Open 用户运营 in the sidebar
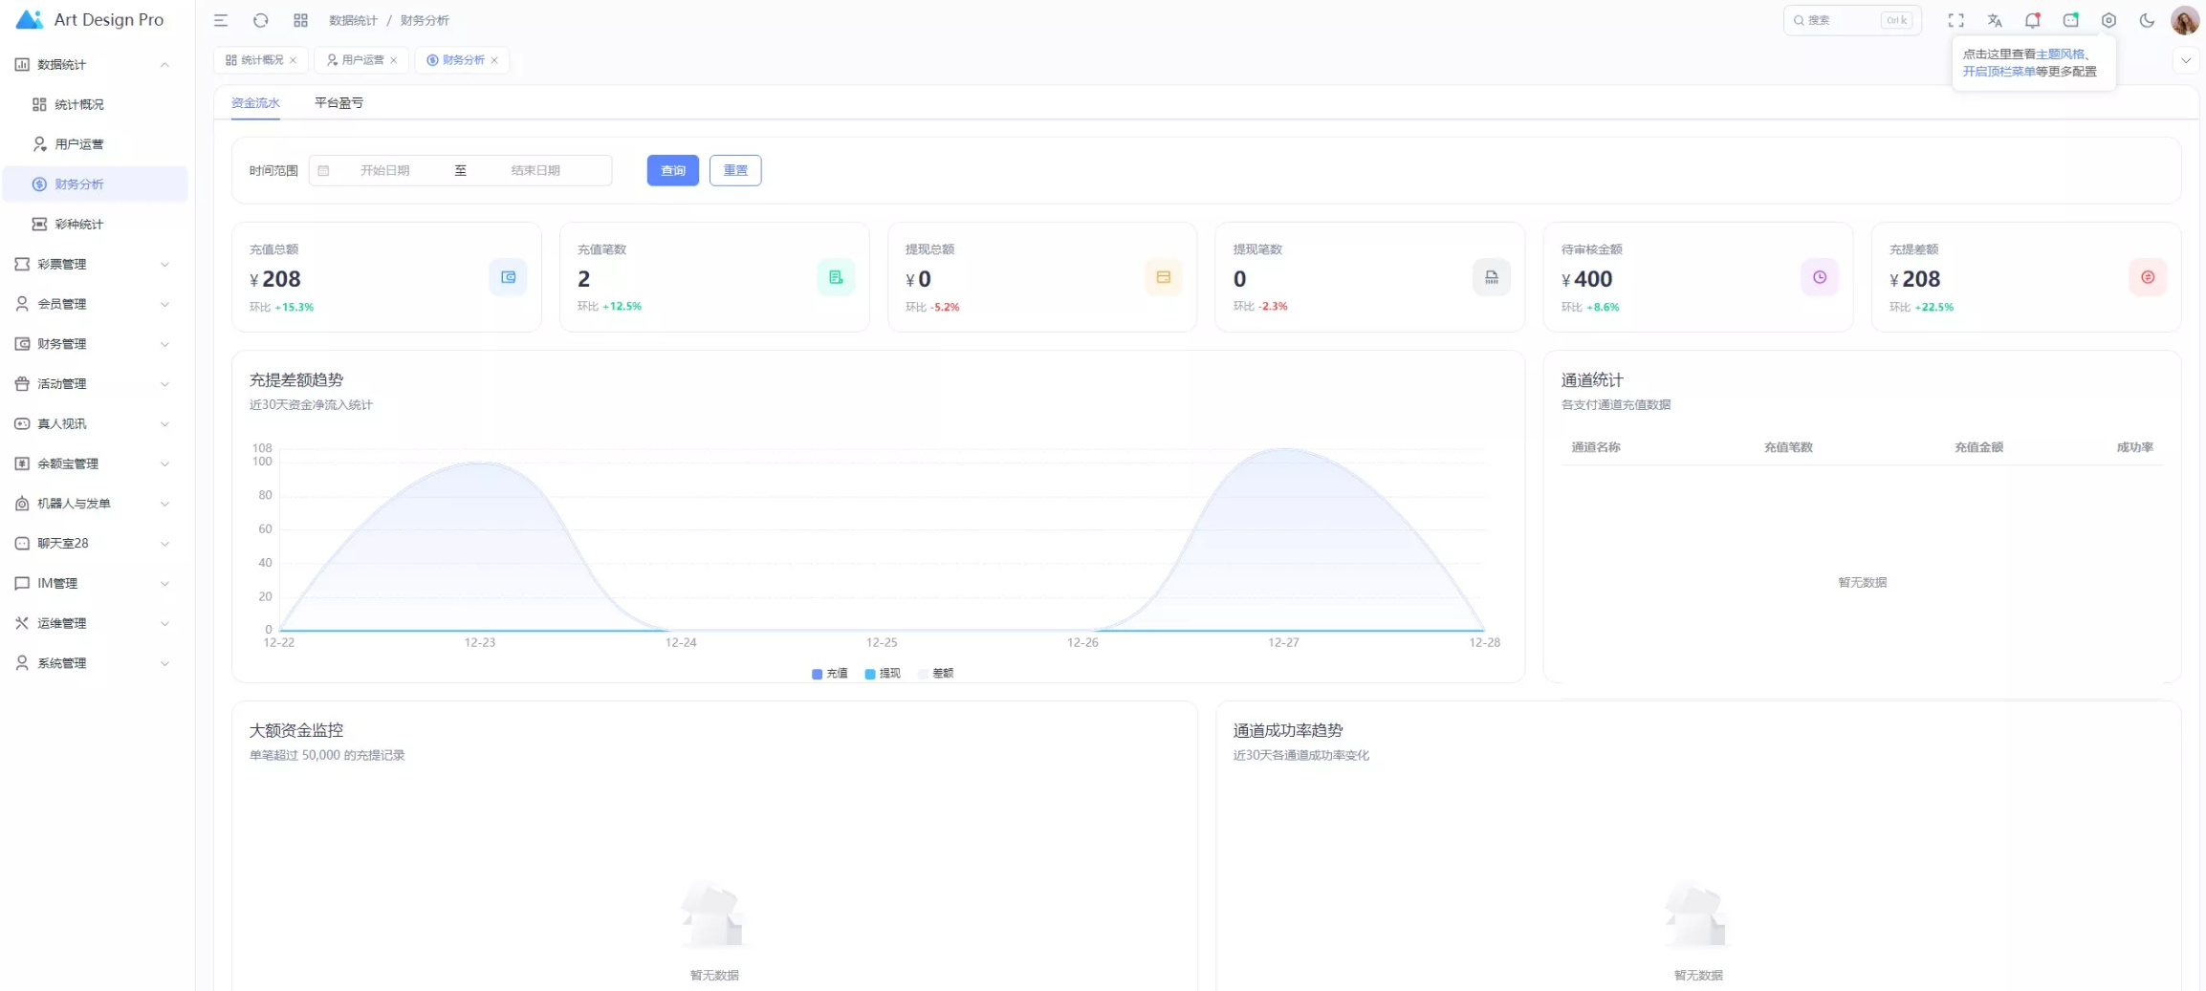 79,144
